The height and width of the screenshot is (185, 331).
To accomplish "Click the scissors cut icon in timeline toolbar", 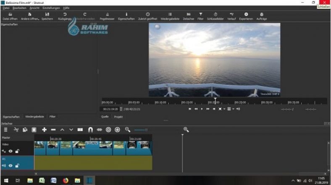I will [16, 130].
